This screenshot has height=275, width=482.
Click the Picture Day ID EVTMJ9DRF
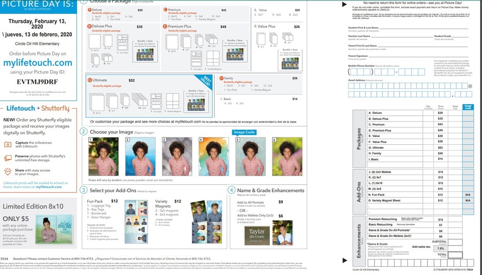pos(37,82)
